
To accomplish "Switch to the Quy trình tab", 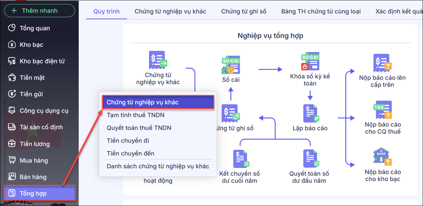I will [106, 11].
